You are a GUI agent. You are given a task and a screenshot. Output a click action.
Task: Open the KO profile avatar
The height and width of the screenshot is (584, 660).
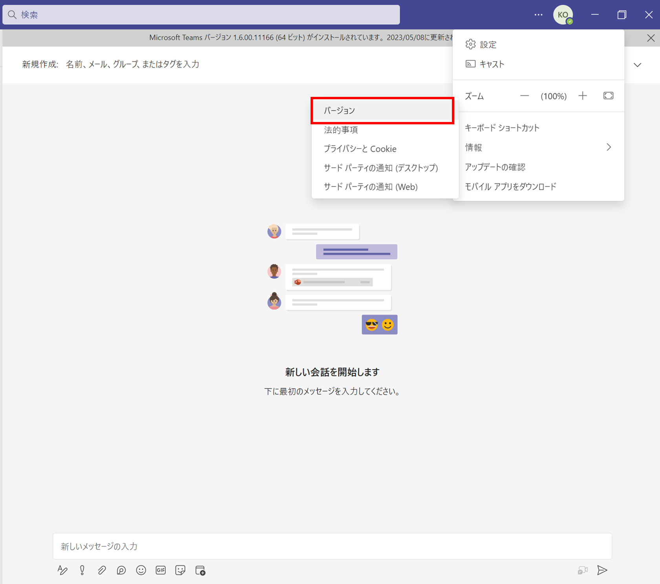(563, 15)
